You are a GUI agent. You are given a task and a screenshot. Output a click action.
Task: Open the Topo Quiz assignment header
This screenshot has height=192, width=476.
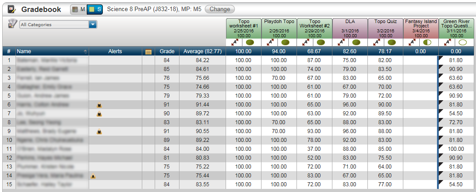385,28
